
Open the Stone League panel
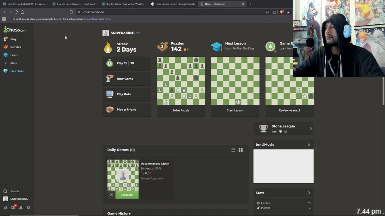point(284,129)
